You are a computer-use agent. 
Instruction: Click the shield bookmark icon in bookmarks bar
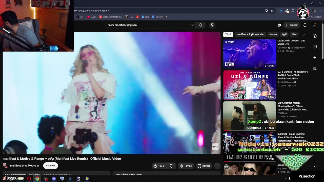pos(132,17)
